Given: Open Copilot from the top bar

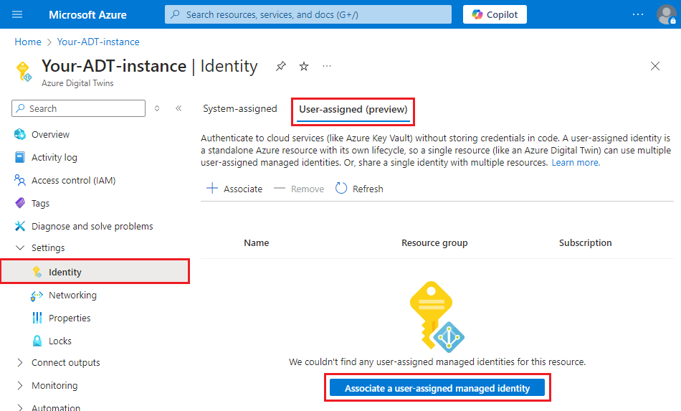Looking at the screenshot, I should point(495,14).
